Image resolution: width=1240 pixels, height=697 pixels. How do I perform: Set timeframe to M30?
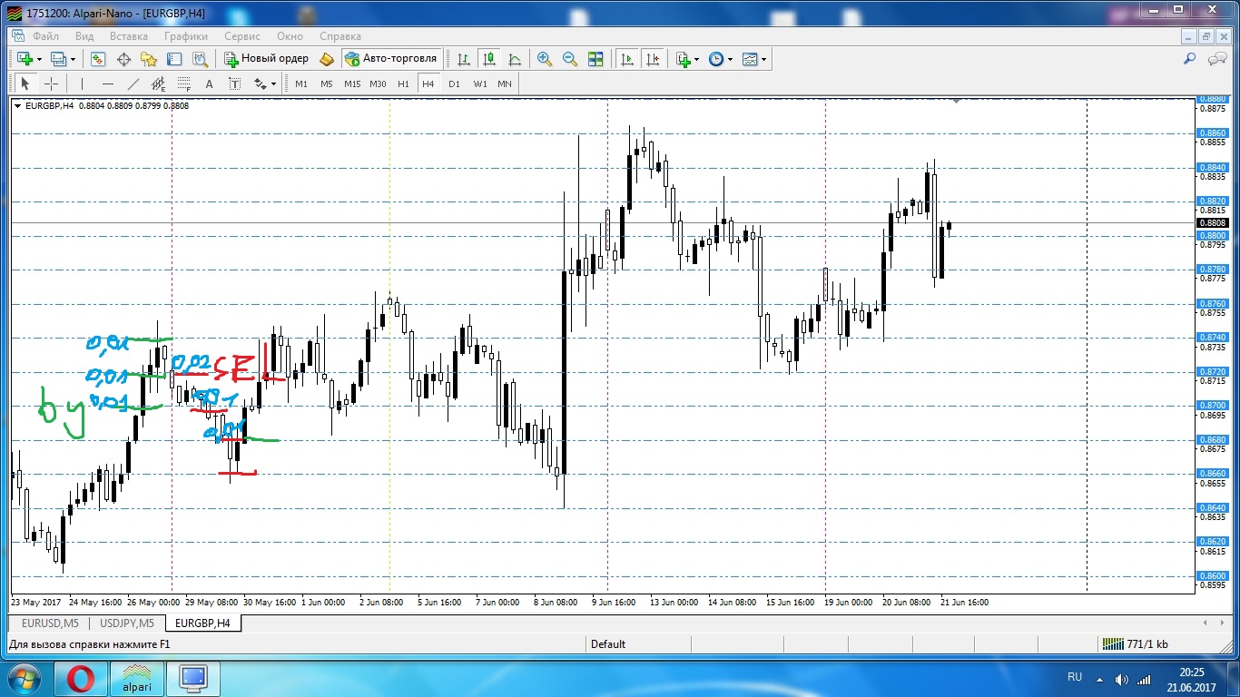click(378, 83)
